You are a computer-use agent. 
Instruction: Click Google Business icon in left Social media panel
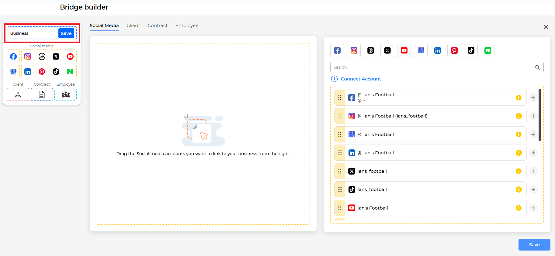(13, 72)
